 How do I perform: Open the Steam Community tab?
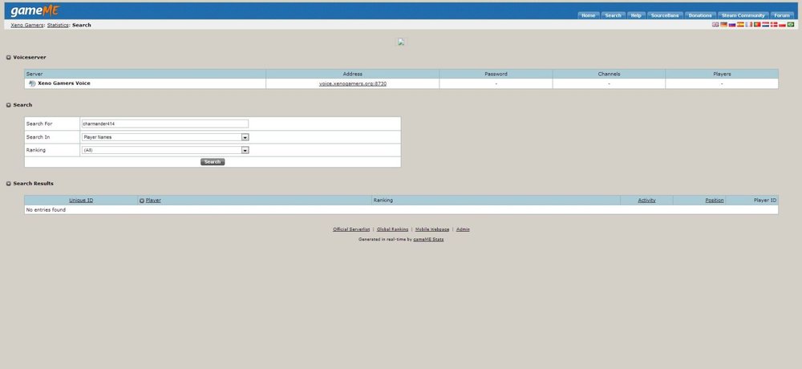pos(743,15)
